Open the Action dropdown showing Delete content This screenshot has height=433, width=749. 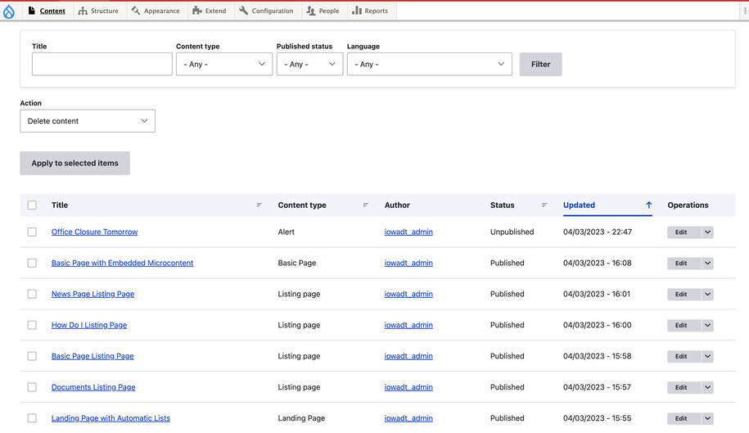click(x=88, y=121)
